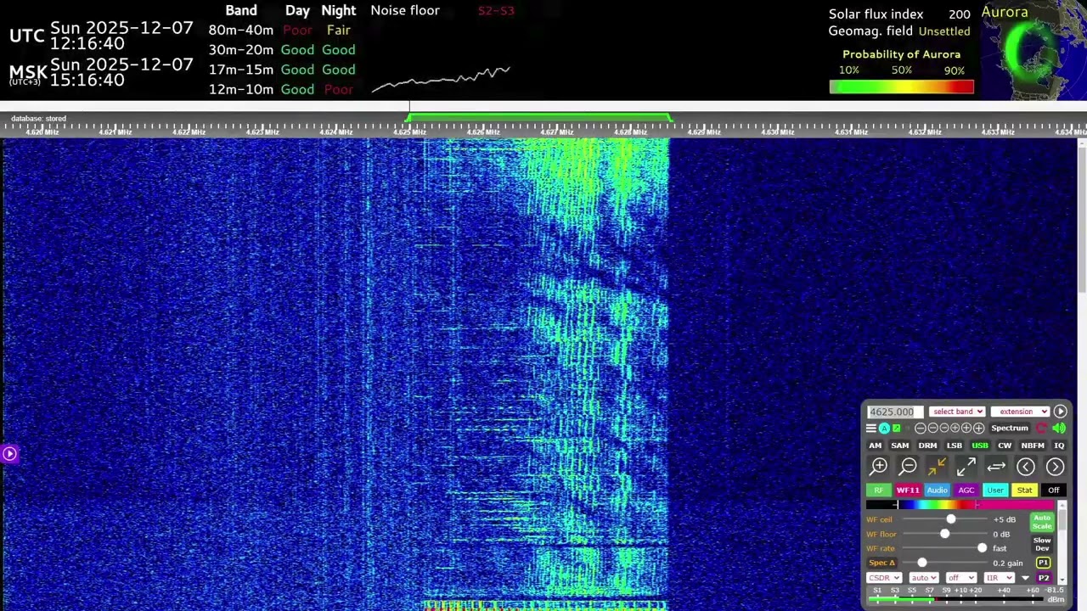Switch to the RF tab
Viewport: 1087px width, 611px height.
(x=879, y=490)
